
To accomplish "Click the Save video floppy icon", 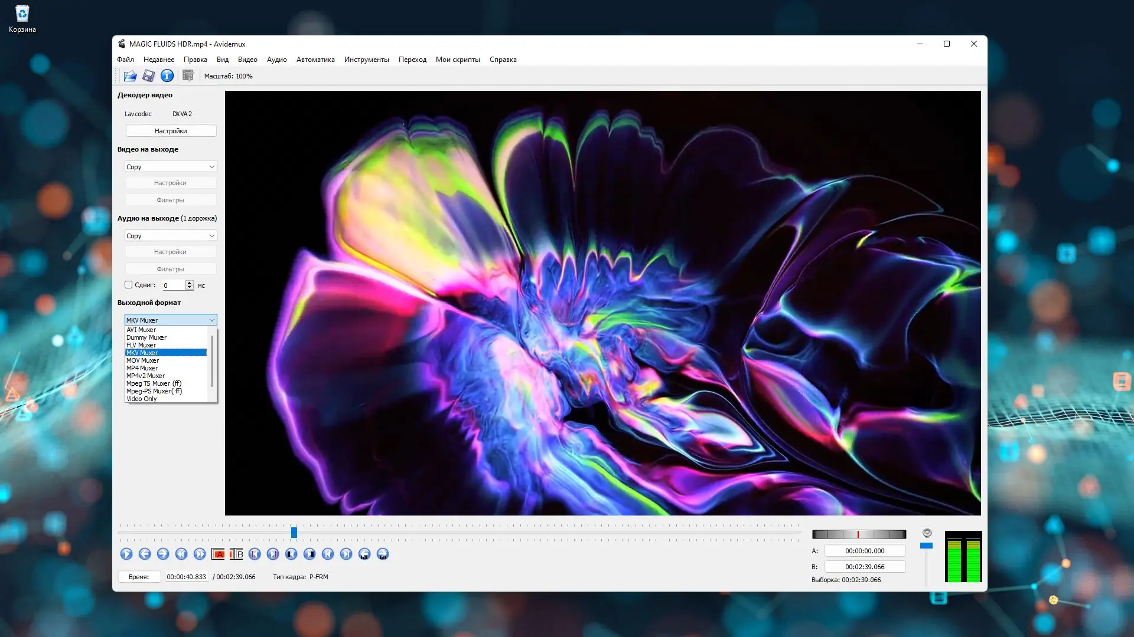I will (149, 75).
